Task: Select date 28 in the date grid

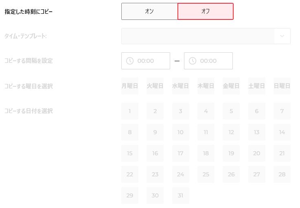Action: coord(282,174)
